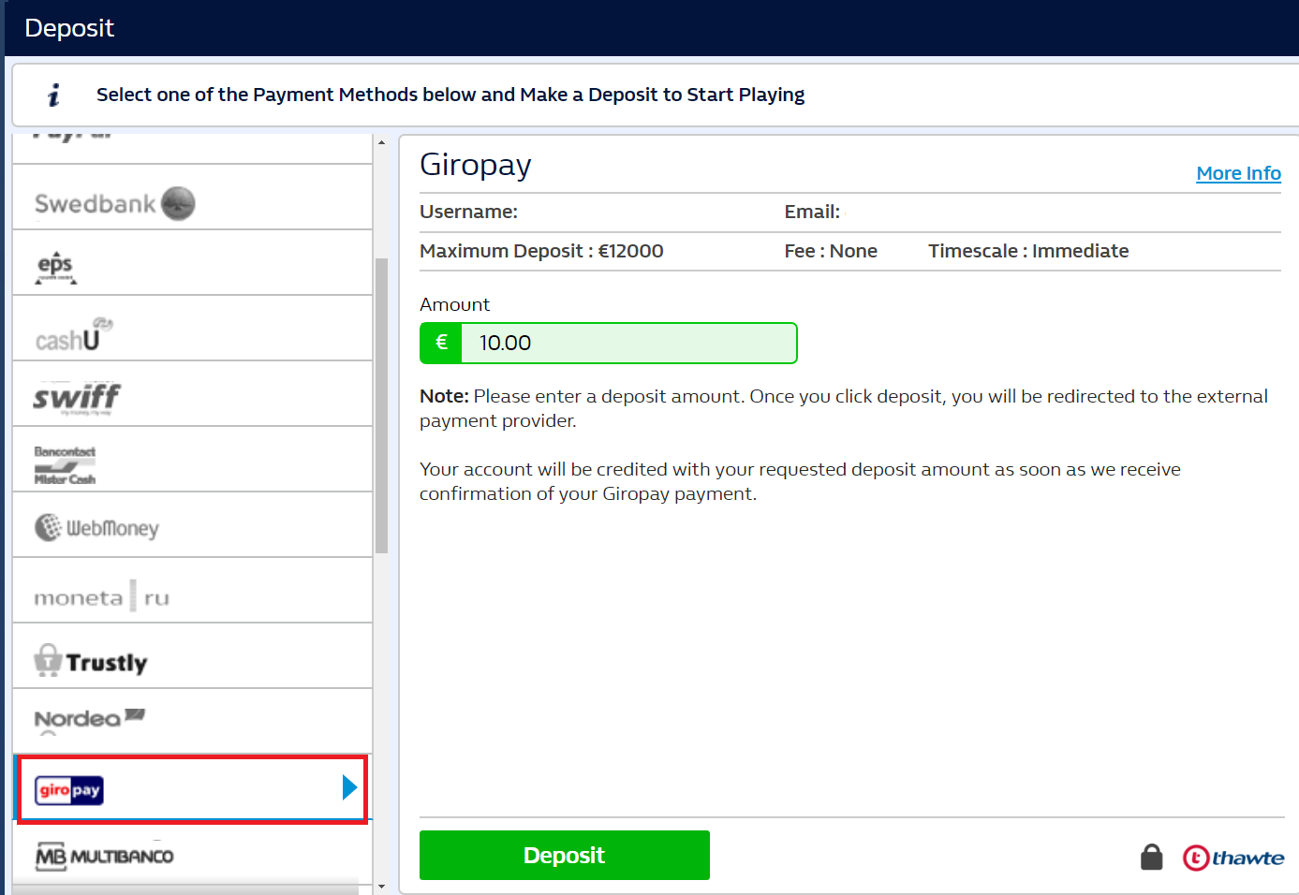This screenshot has height=895, width=1299.
Task: Click the payment list scroll down arrow
Action: pos(381,886)
